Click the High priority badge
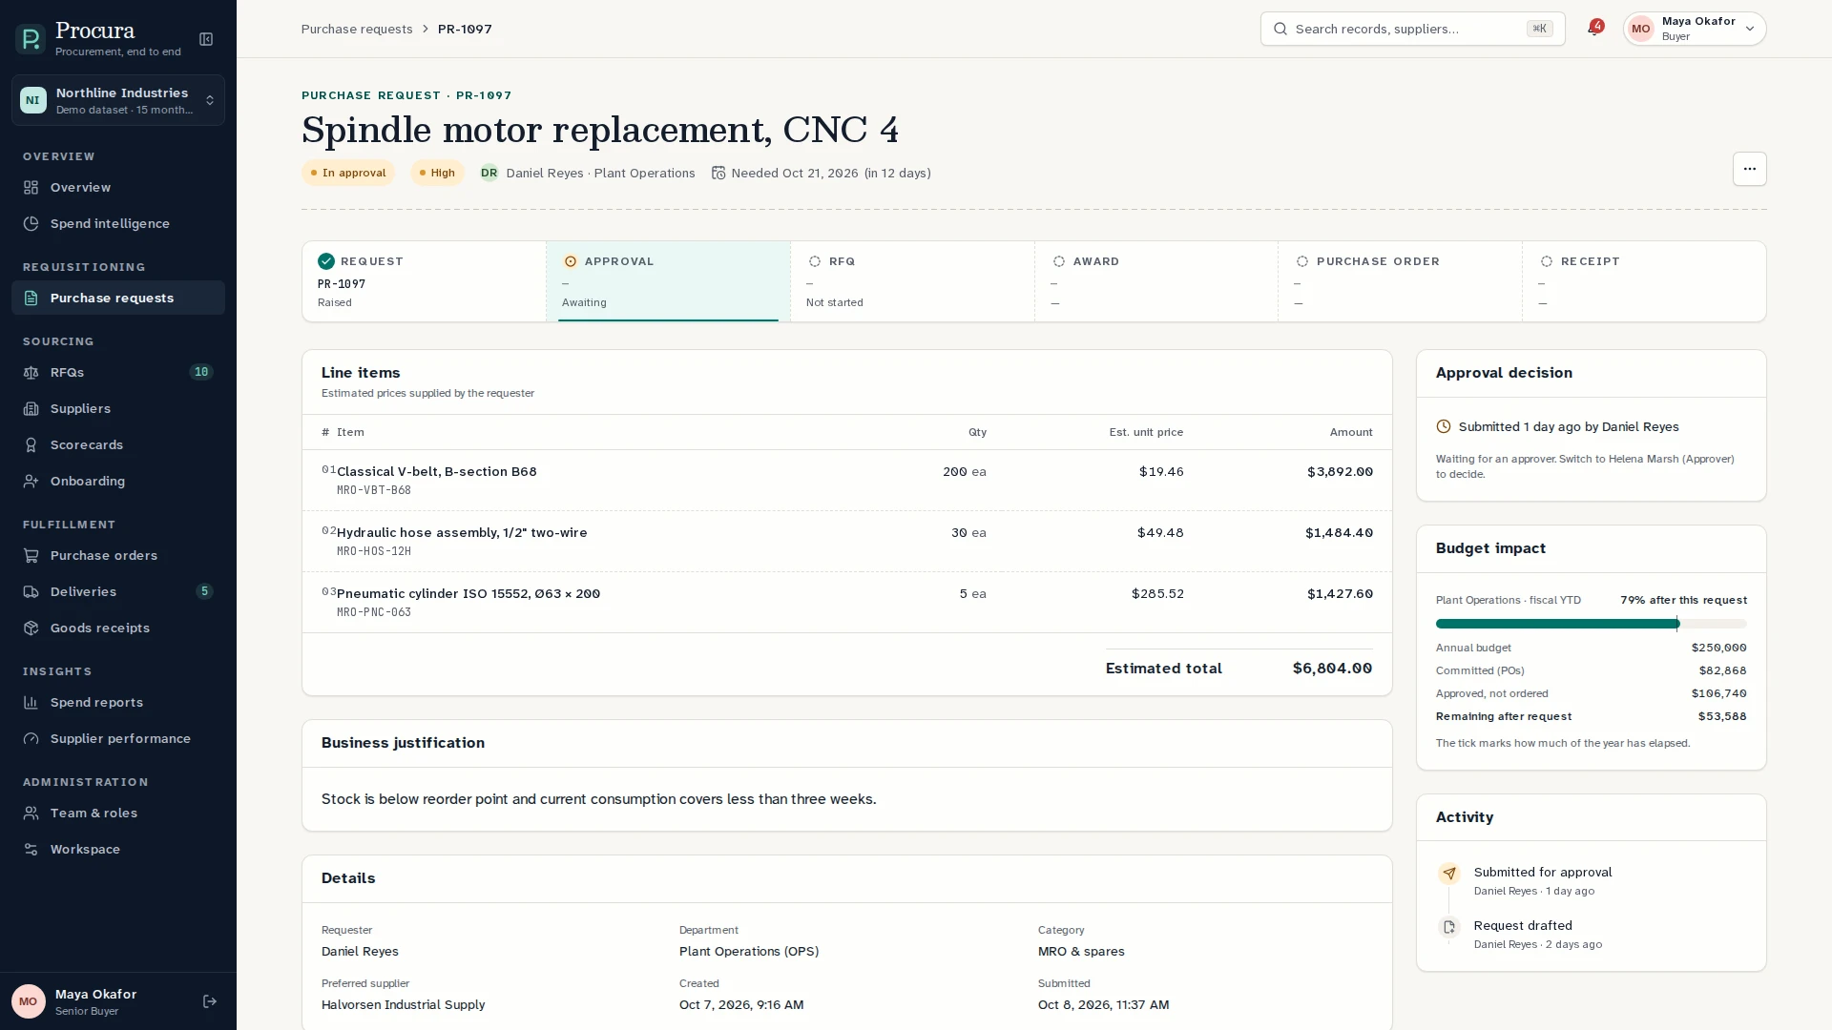Image resolution: width=1832 pixels, height=1030 pixels. (x=437, y=173)
